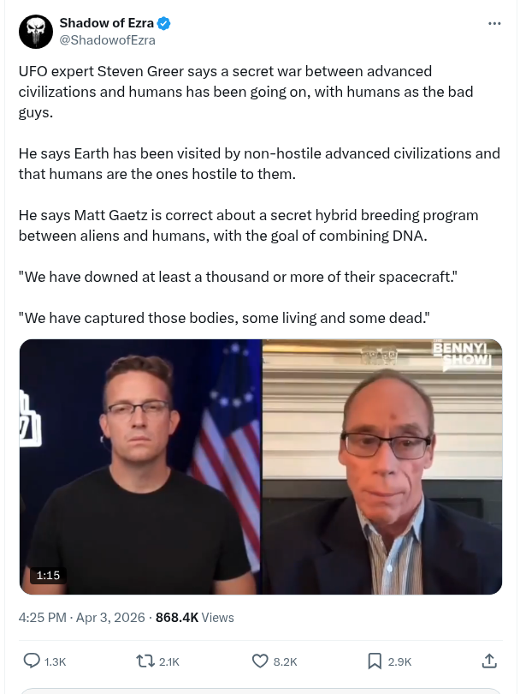Click the 8.2K likes count

(x=286, y=661)
